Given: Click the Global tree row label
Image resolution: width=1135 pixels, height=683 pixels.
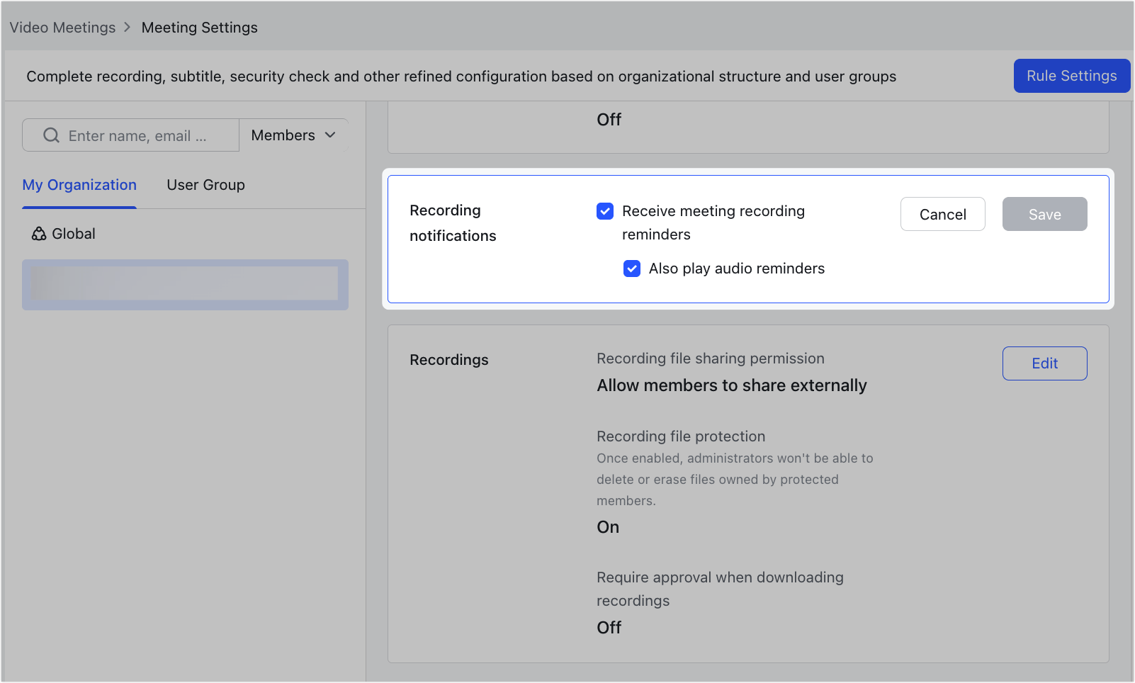Looking at the screenshot, I should point(74,234).
